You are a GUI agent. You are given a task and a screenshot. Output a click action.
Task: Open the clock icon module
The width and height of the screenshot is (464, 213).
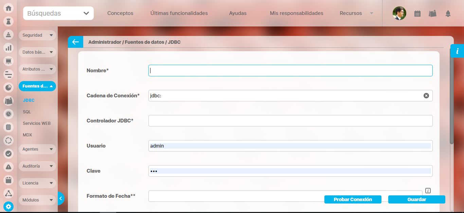pos(8,114)
